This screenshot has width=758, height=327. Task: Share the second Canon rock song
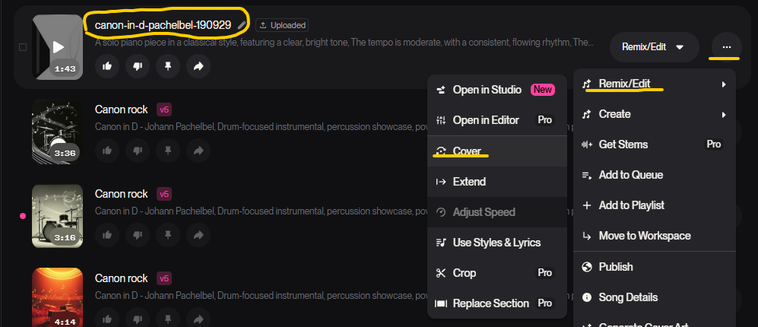(198, 237)
